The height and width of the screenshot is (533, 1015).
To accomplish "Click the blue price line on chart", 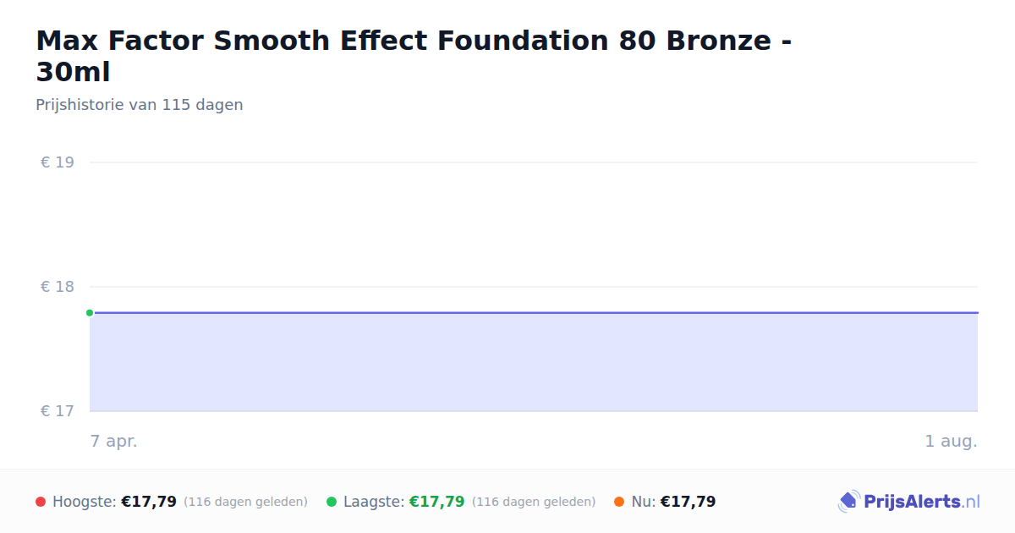I will (x=534, y=313).
